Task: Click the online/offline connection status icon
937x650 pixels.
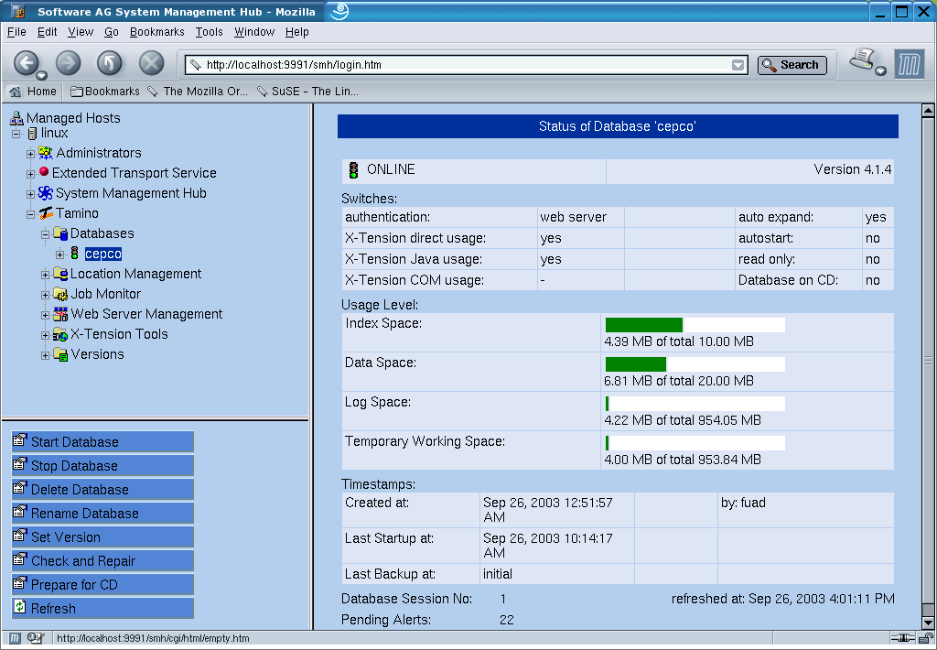Action: pos(902,639)
